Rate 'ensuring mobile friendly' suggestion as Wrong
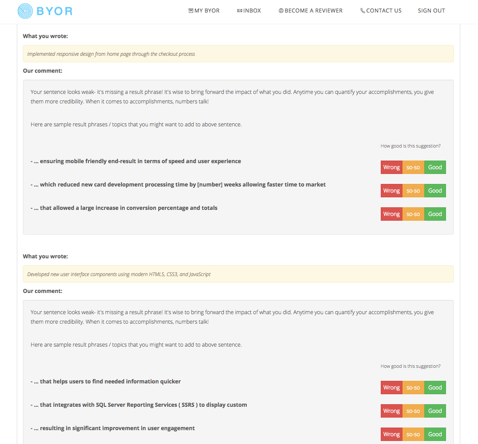 392,167
